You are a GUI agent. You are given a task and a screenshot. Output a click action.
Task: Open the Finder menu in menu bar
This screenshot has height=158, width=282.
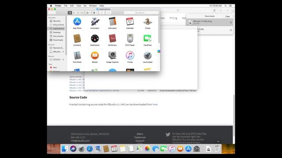click(x=58, y=6)
